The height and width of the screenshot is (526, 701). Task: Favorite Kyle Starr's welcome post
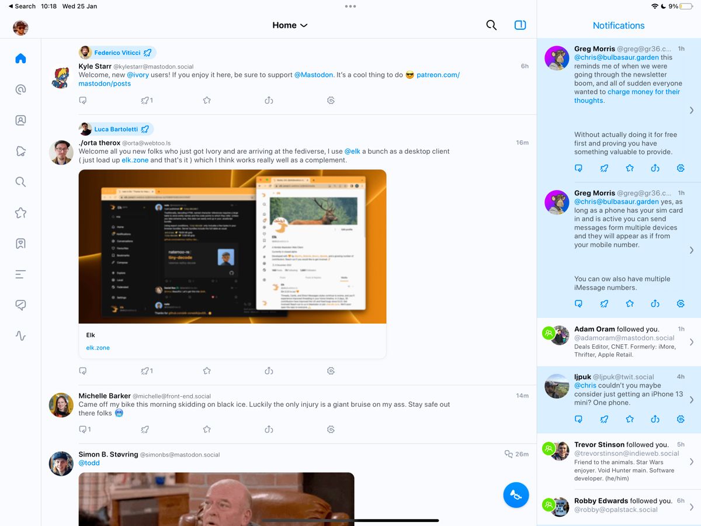pos(207,101)
